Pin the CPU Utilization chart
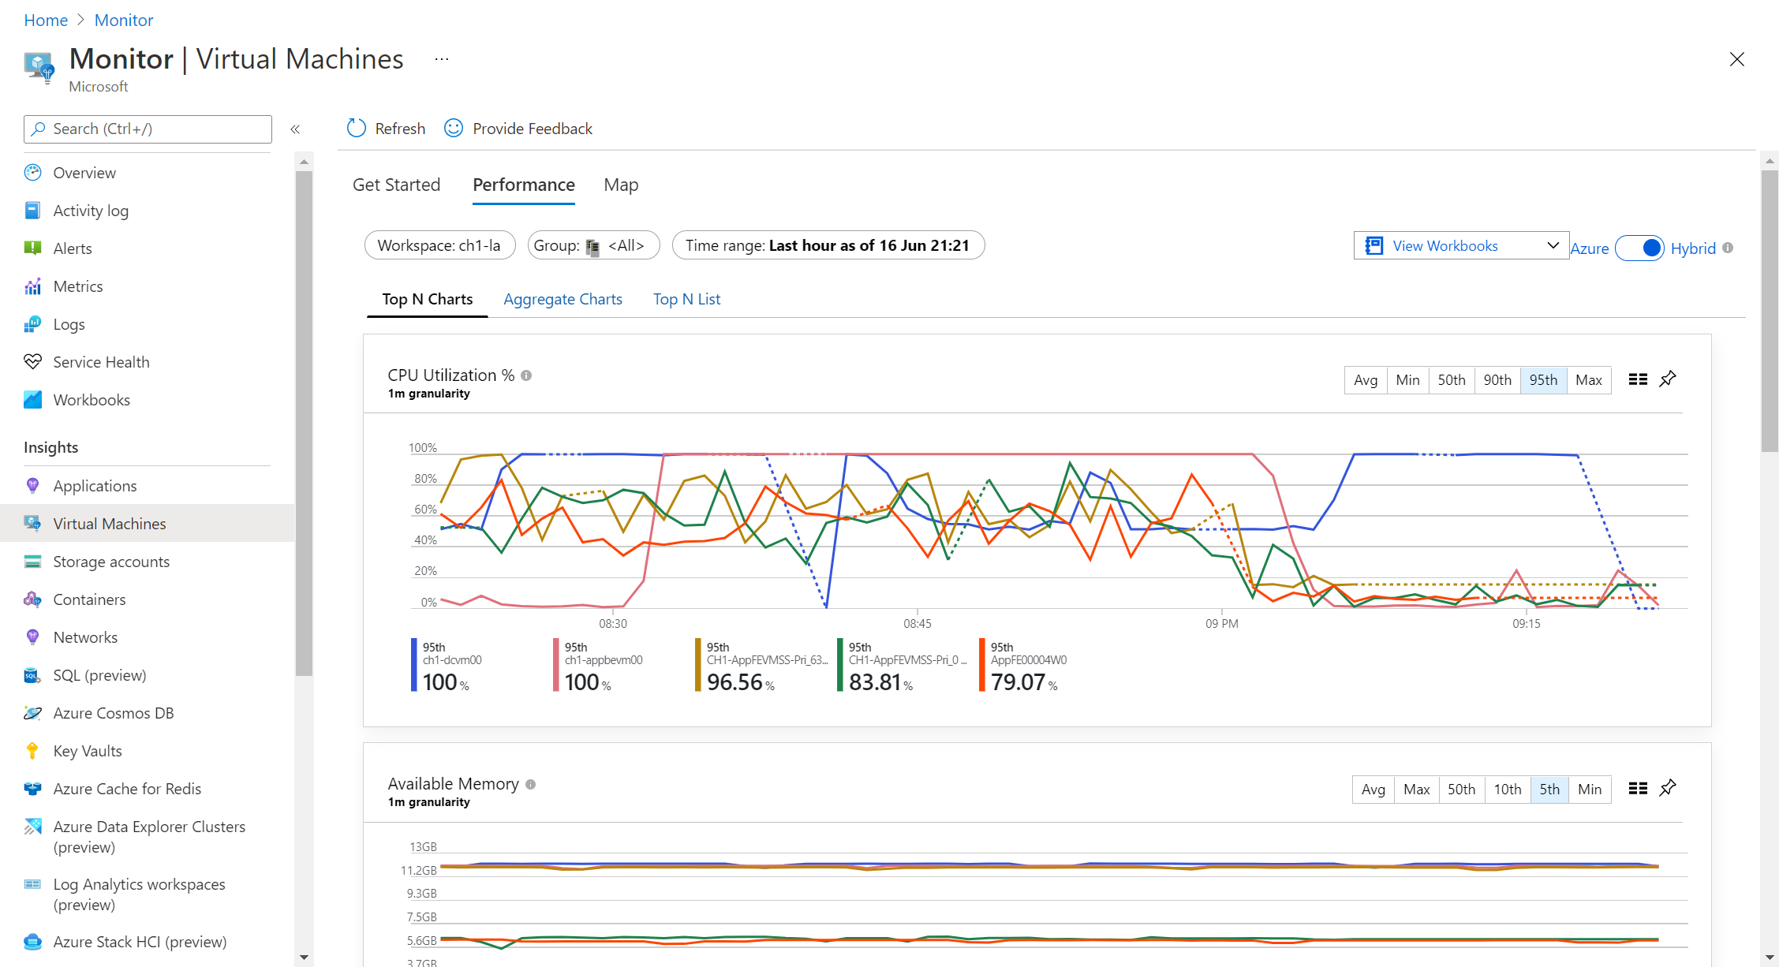The width and height of the screenshot is (1779, 967). [1668, 379]
